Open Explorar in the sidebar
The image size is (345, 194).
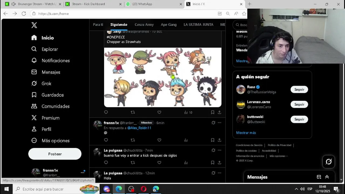tap(44, 49)
